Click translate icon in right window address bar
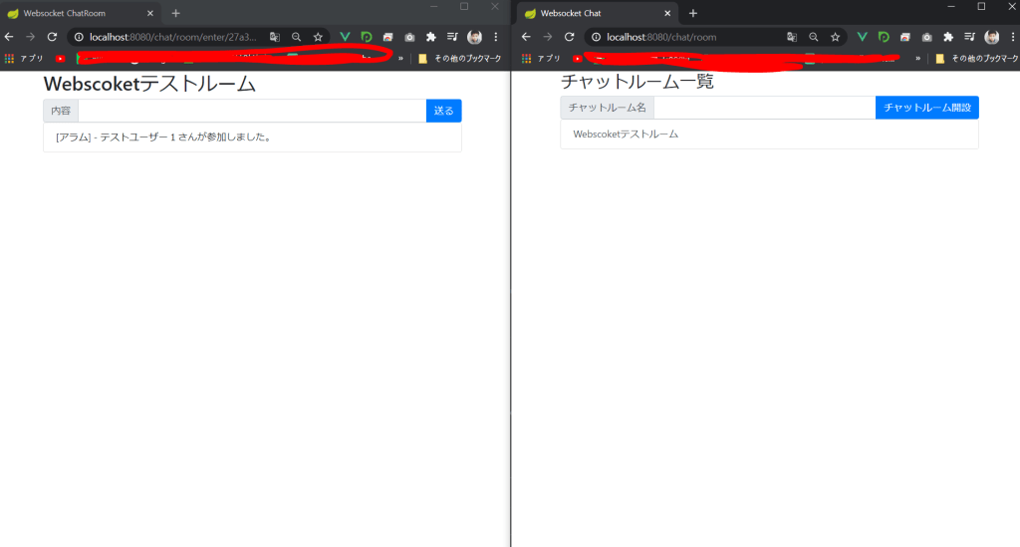 791,37
